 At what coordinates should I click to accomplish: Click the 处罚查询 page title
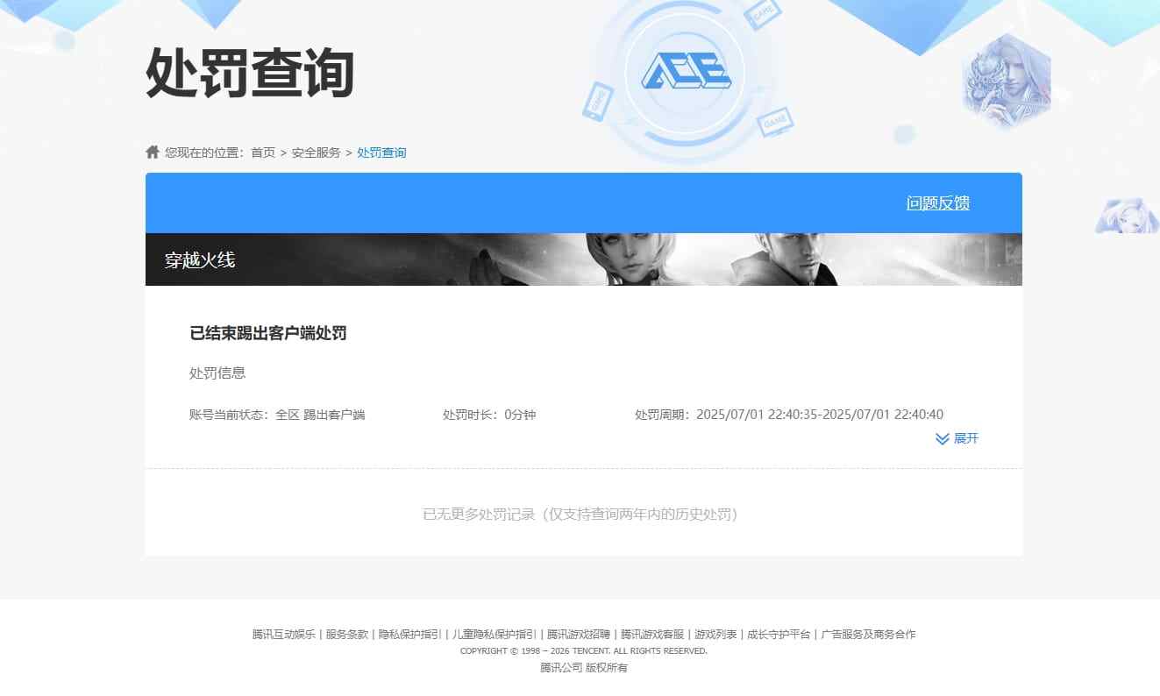pyautogui.click(x=250, y=73)
